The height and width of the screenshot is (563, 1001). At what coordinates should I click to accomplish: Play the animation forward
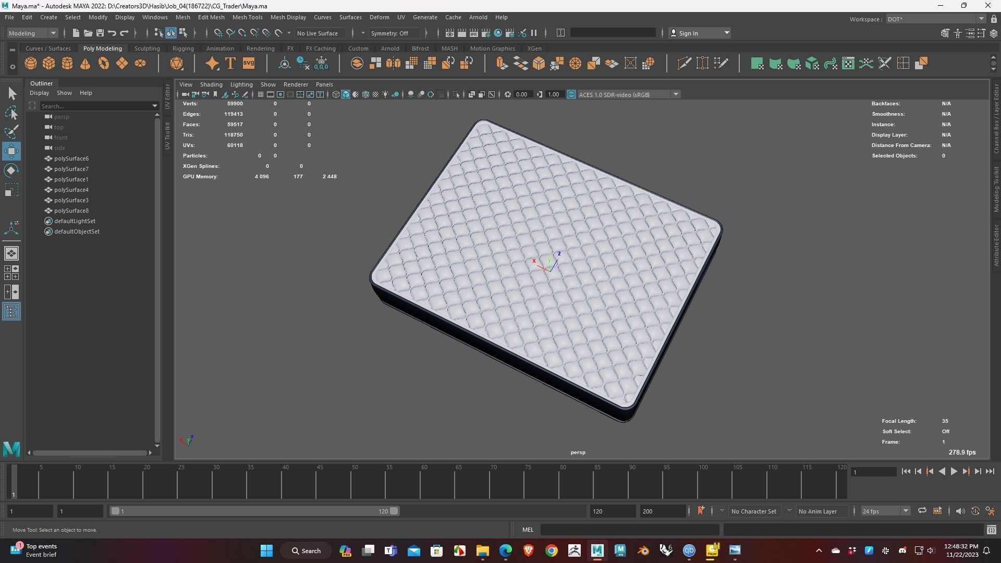coord(954,471)
